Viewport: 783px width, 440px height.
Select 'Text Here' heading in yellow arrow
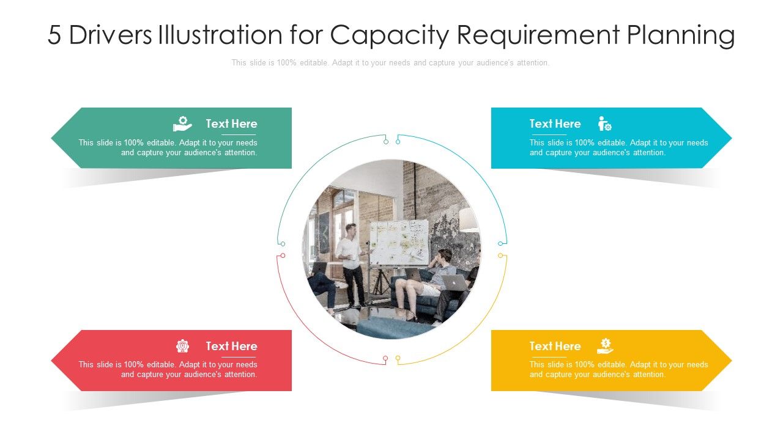point(555,346)
